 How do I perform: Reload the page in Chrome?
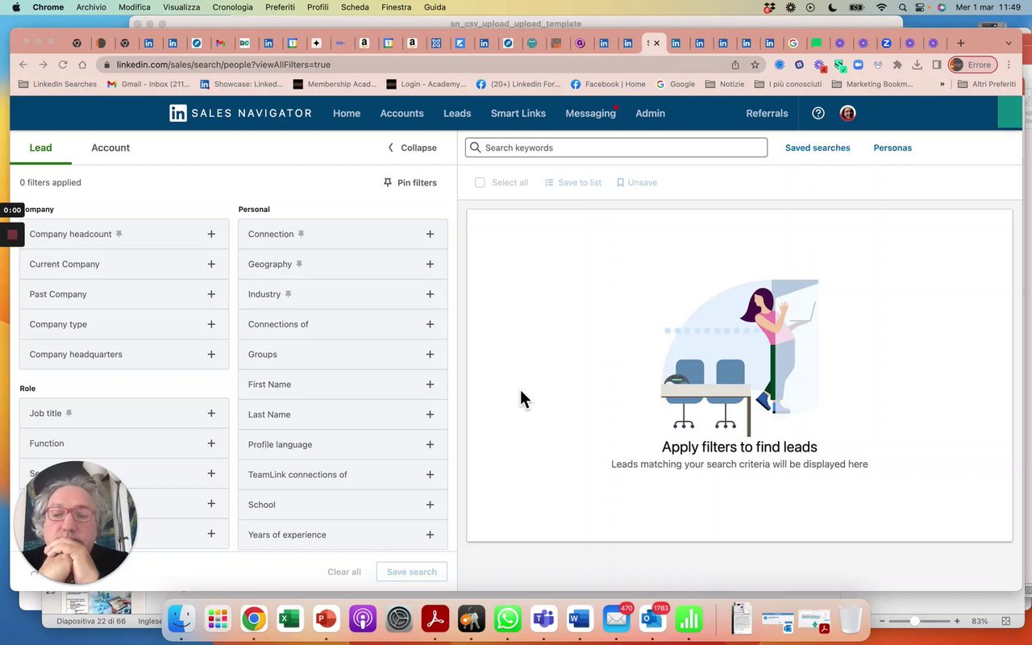[x=63, y=64]
